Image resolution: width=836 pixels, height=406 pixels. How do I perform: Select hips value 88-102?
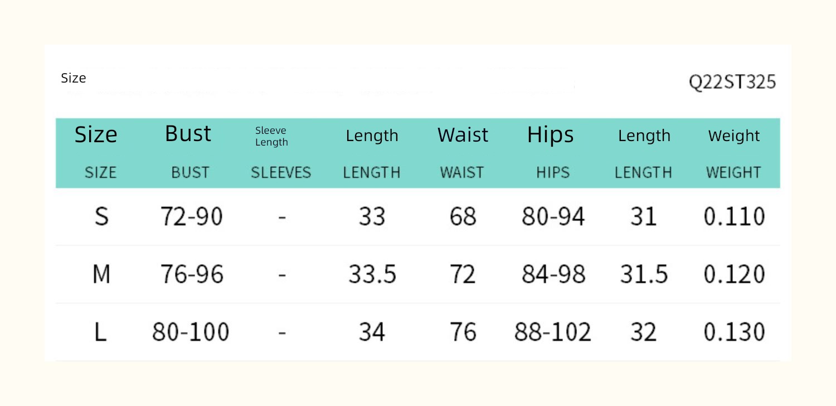(552, 332)
